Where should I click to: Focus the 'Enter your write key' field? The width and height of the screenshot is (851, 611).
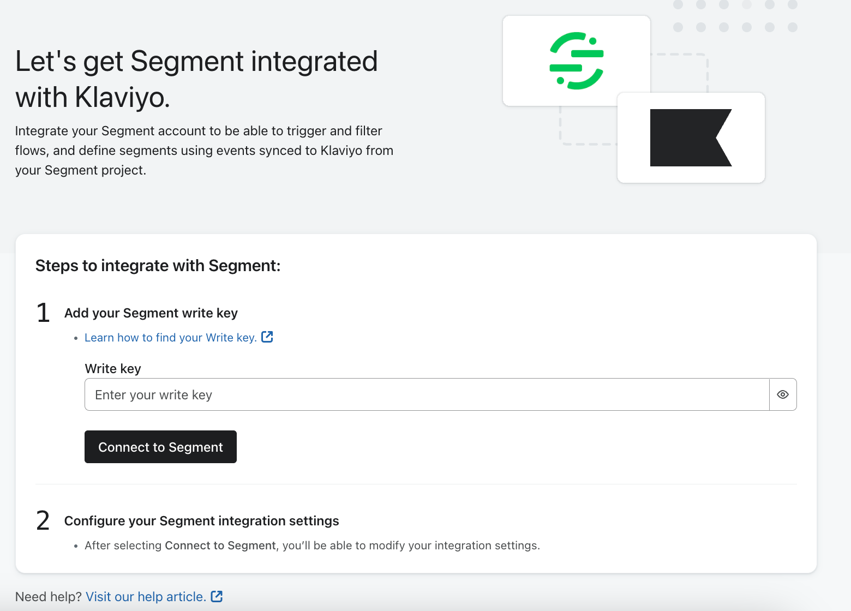(x=427, y=394)
